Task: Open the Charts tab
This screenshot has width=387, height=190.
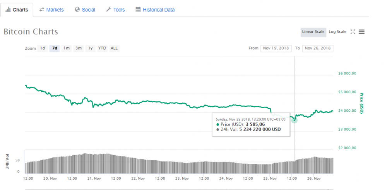Action: pos(17,10)
